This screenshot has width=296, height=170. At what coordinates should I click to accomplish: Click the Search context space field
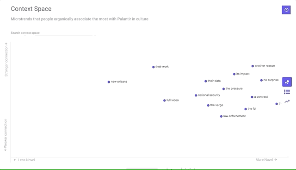tap(54, 33)
